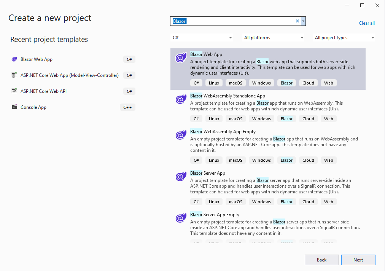Click the Blazor Web App template icon in results
Image resolution: width=385 pixels, height=271 pixels.
pyautogui.click(x=181, y=57)
